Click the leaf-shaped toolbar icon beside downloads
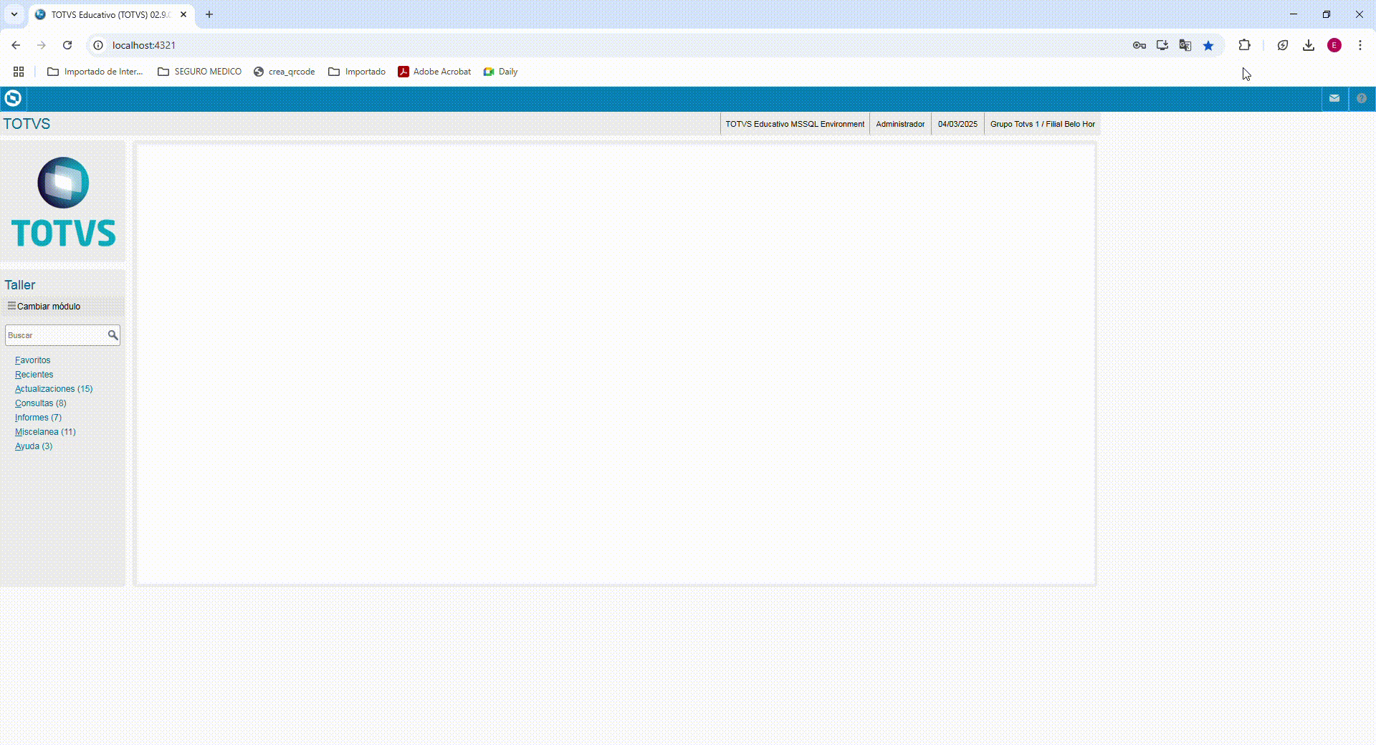This screenshot has height=745, width=1376. pos(1283,45)
